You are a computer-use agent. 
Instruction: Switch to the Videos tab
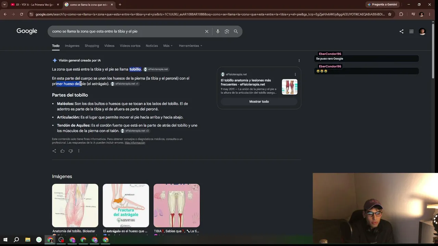(x=109, y=46)
